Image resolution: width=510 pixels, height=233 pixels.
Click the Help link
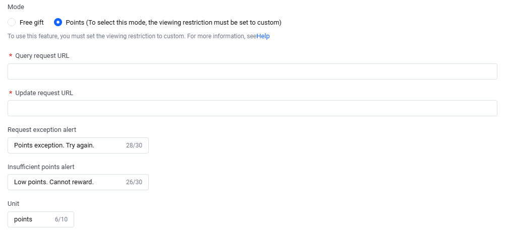pos(263,36)
